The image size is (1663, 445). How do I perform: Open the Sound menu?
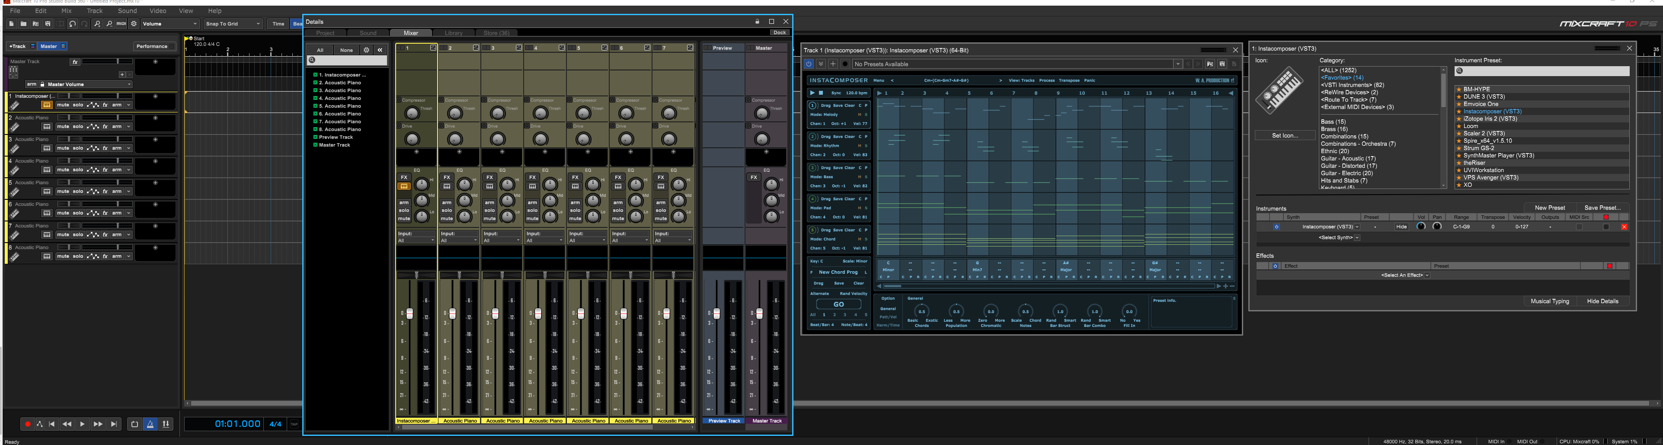click(127, 11)
